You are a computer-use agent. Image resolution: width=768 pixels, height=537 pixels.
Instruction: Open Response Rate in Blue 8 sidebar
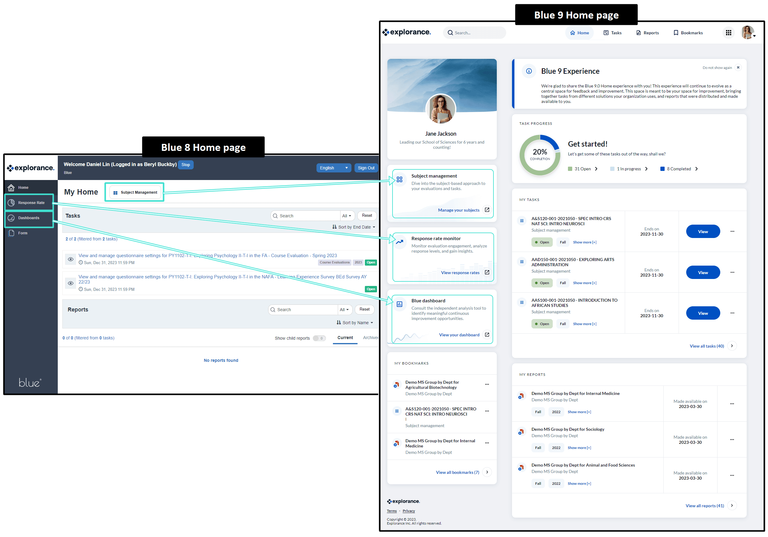click(29, 203)
